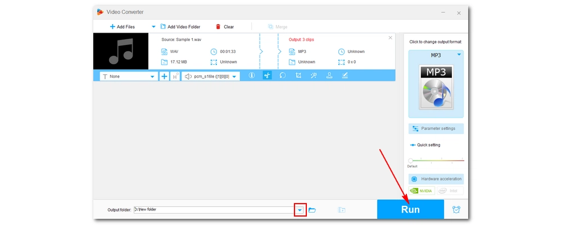This screenshot has height=225, width=562.
Task: Add a subtitle with the plus icon
Action: (x=164, y=76)
